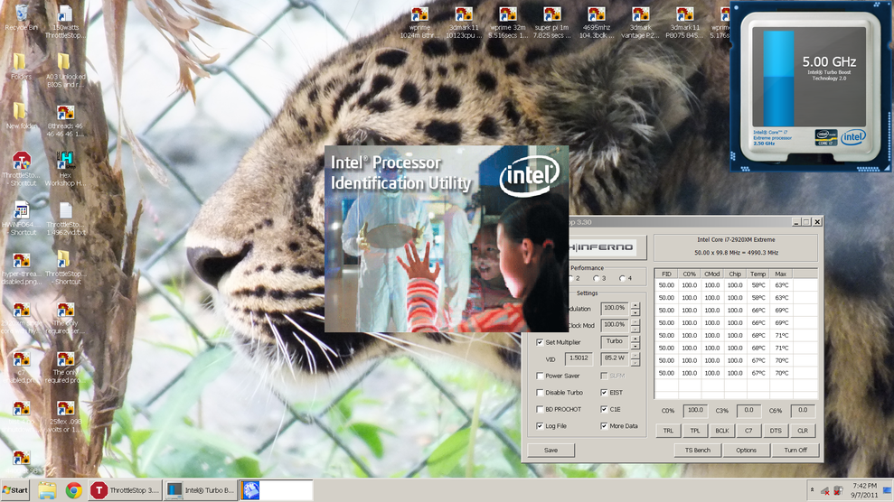Screen dimensions: 894x502
Task: Uncheck the Set Multiplier checkbox
Action: (x=540, y=342)
